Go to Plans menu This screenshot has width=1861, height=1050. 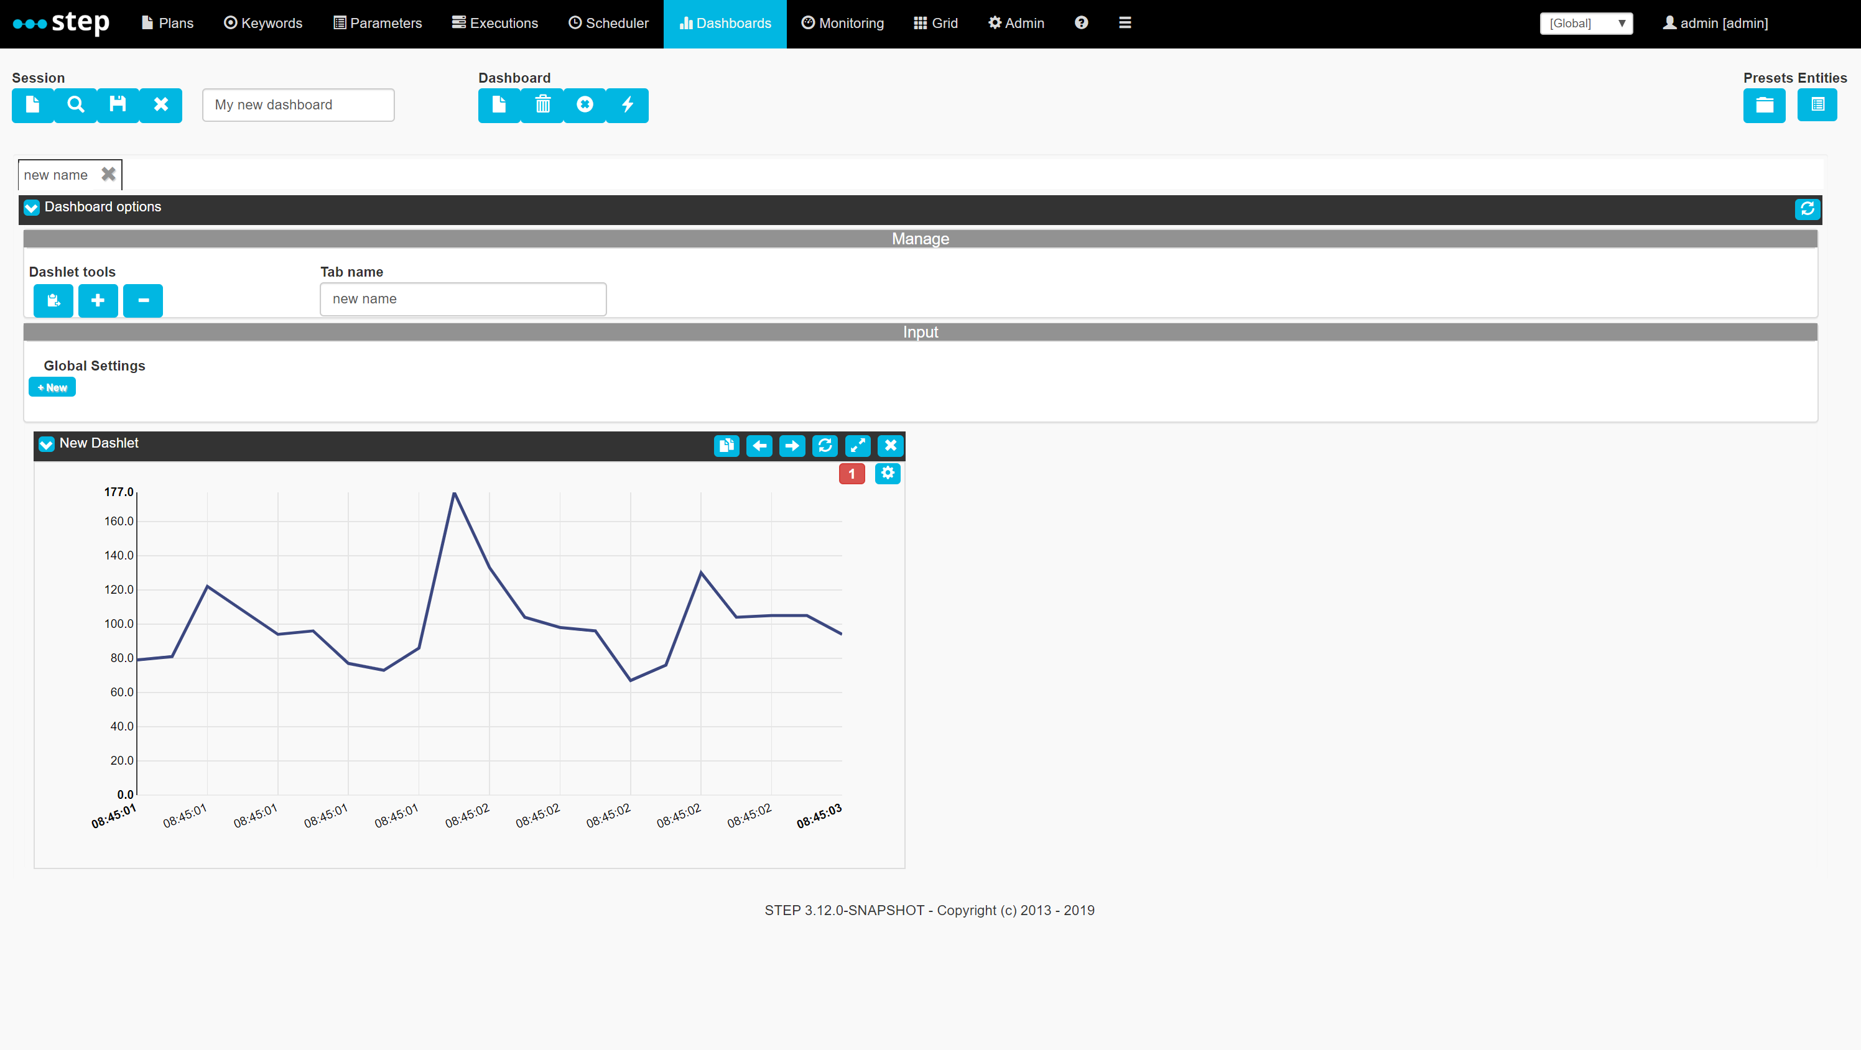[x=167, y=23]
